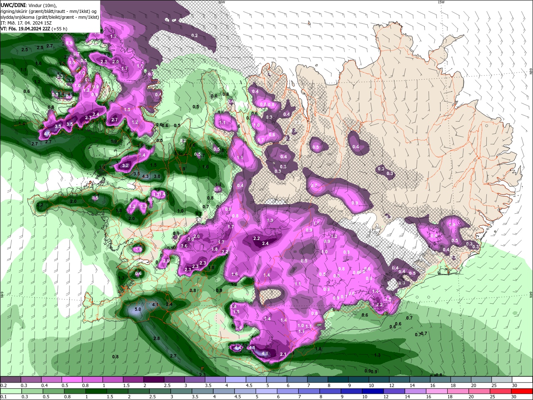Select the light lavender swatch above upper-row label 4

[x=236, y=380]
